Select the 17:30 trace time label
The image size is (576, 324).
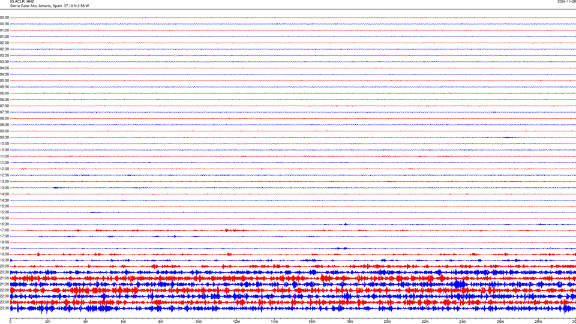pos(4,236)
